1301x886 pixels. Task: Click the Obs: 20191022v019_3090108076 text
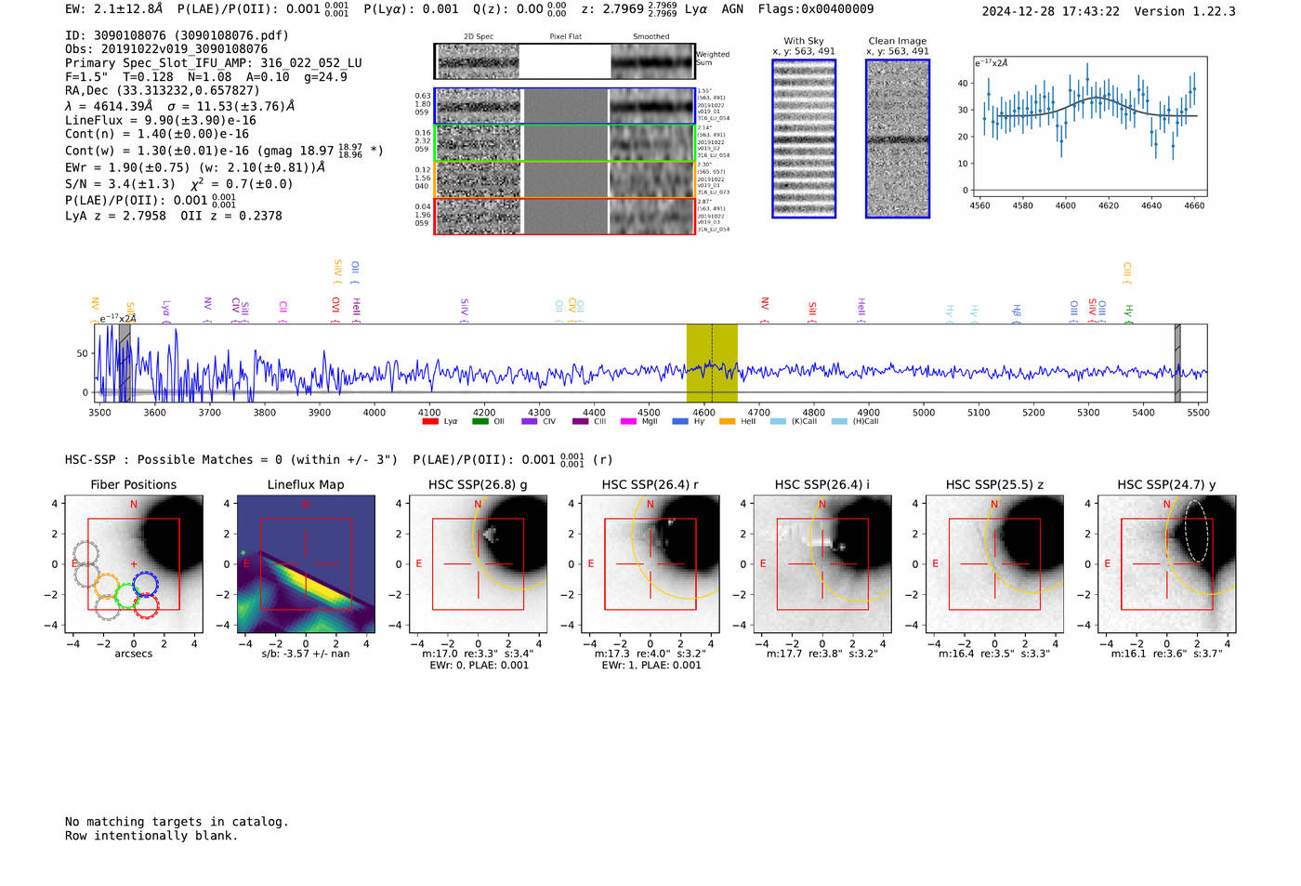point(166,49)
